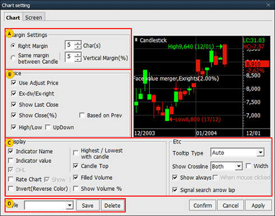Select Same margin between Candle option
The image size is (275, 216).
13,58
